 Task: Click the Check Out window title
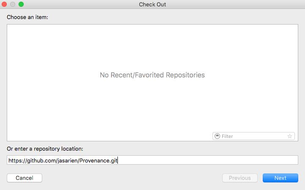pos(152,4)
